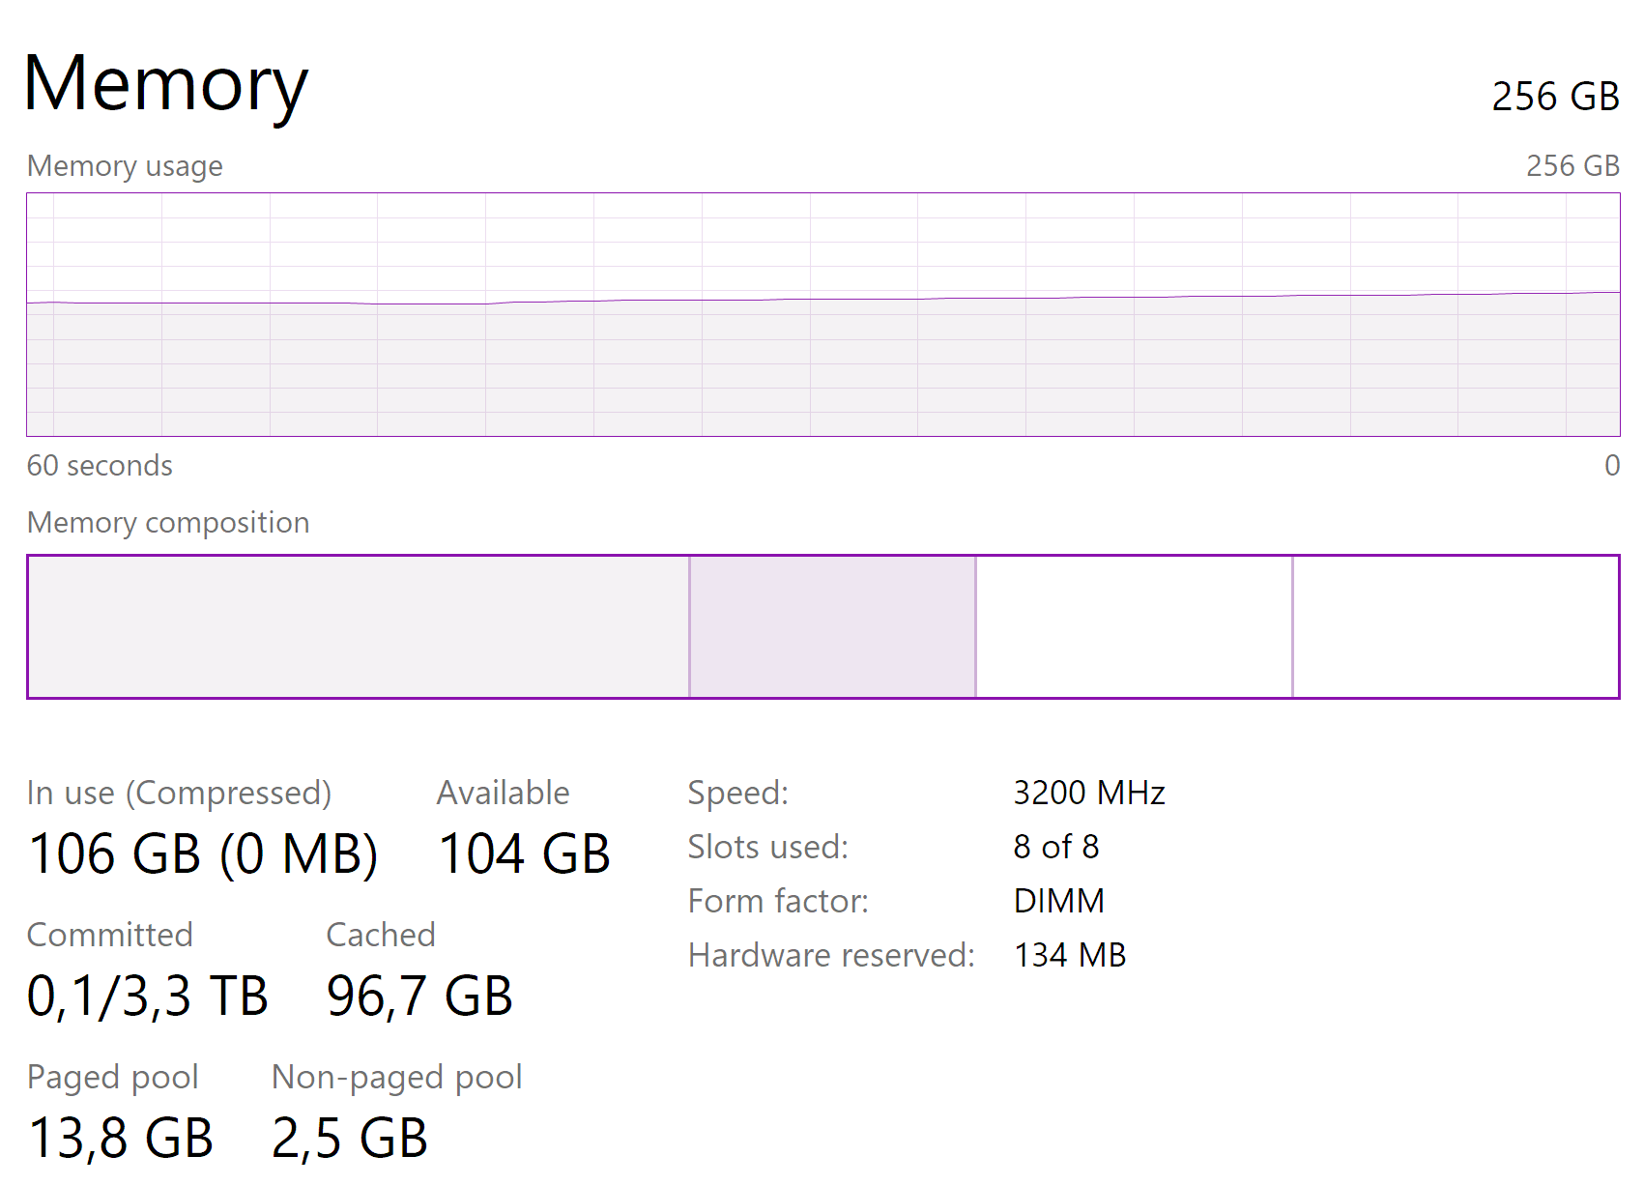The height and width of the screenshot is (1185, 1644).
Task: Select the 0,1/3,3 TB Committed value
Action: 147,997
